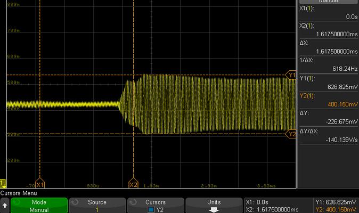Image resolution: width=359 pixels, height=213 pixels.
Task: Select the highlighted Y2(1) 400.150mV reading
Action: [x=328, y=100]
